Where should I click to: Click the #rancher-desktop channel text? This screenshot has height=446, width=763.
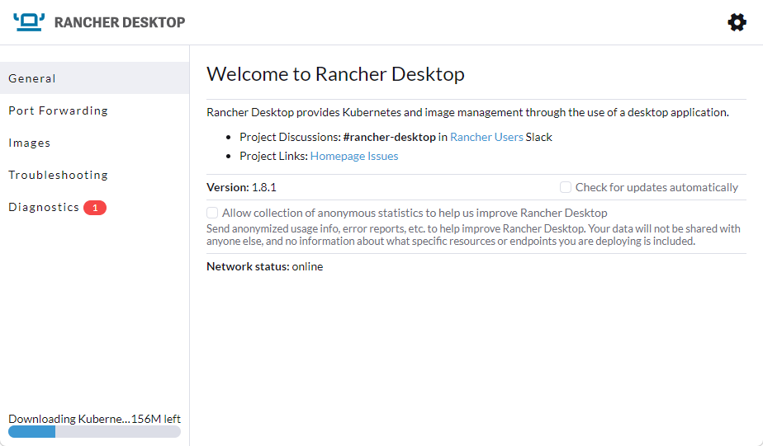point(389,137)
